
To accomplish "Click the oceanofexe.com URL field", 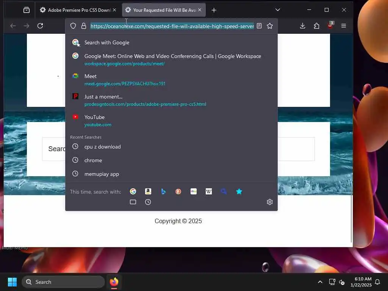I will click(x=172, y=26).
